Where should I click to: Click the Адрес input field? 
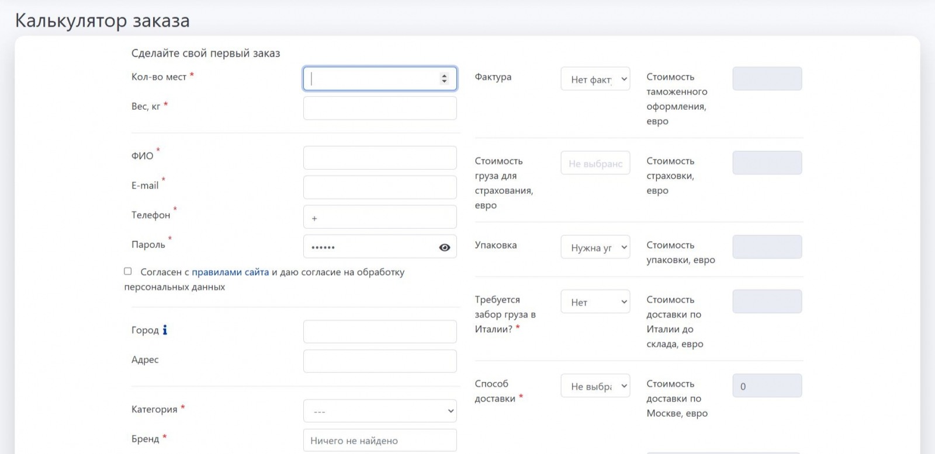pos(380,361)
